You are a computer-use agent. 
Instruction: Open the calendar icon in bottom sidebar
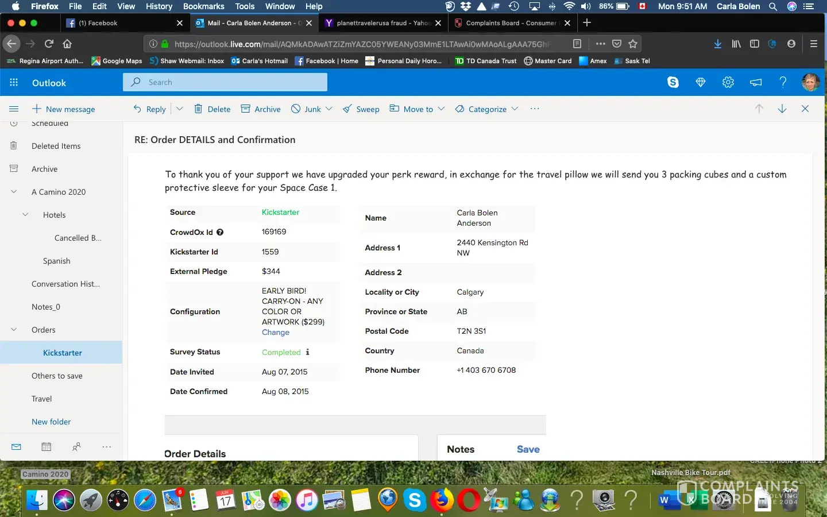pos(47,446)
